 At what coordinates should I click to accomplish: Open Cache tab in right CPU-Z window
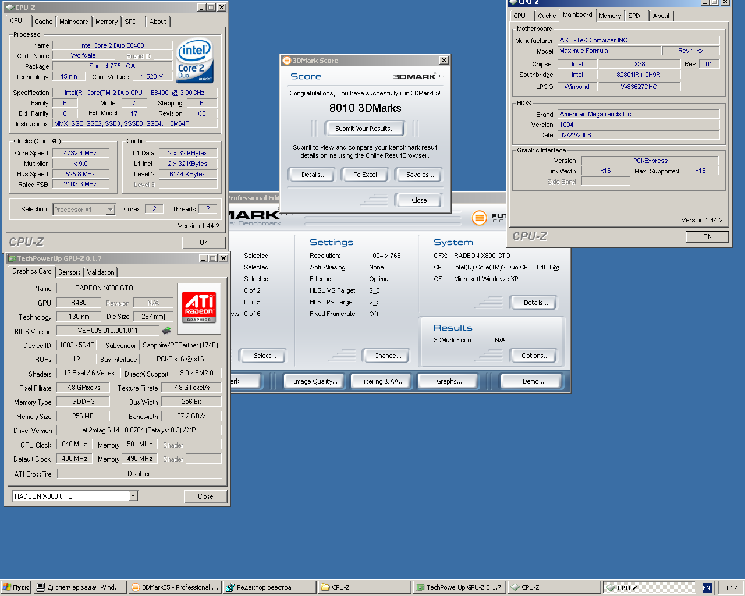click(x=547, y=16)
